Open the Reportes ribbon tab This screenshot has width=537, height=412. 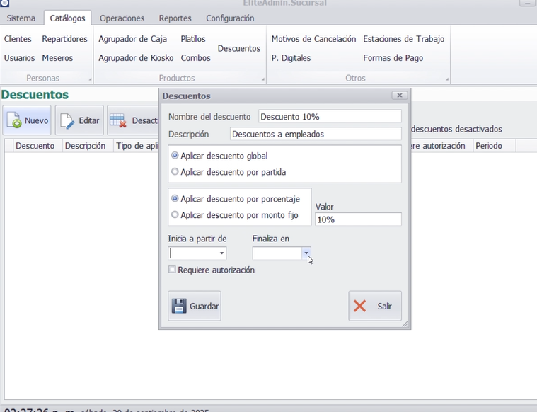pos(175,18)
